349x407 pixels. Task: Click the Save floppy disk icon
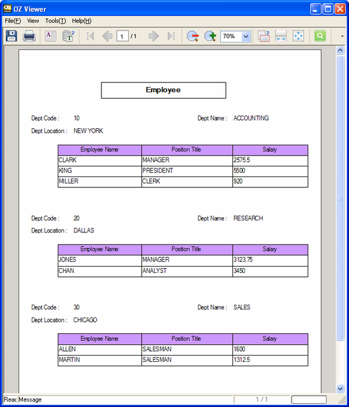[11, 36]
